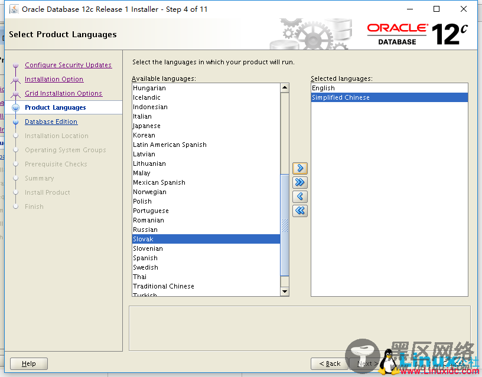This screenshot has width=482, height=377.
Task: Select Latvian in Available languages
Action: click(x=206, y=154)
